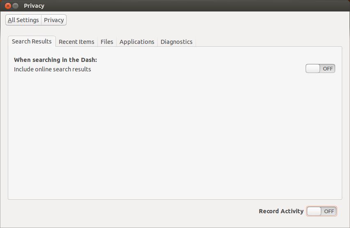Minimize the Privacy window
The width and height of the screenshot is (350, 228).
(16, 6)
